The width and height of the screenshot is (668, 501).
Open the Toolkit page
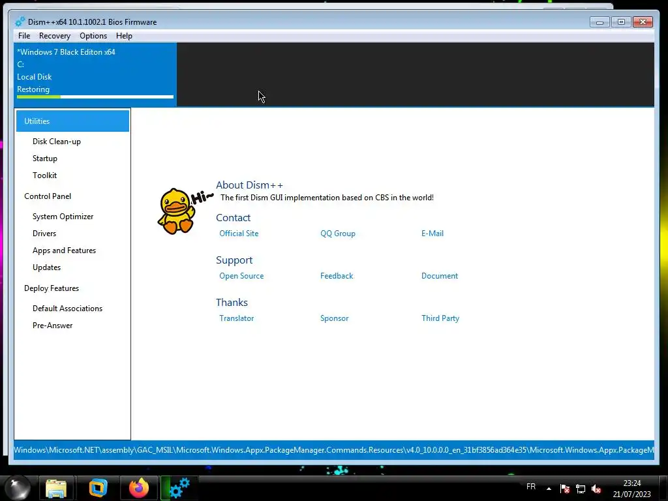click(45, 175)
